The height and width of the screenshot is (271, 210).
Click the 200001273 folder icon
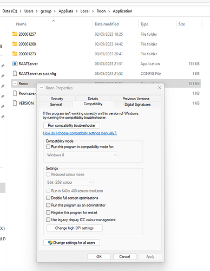[15, 54]
